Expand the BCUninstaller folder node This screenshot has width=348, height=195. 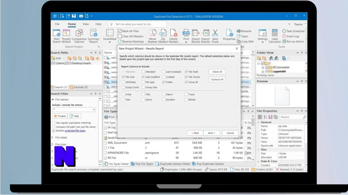click(x=263, y=67)
